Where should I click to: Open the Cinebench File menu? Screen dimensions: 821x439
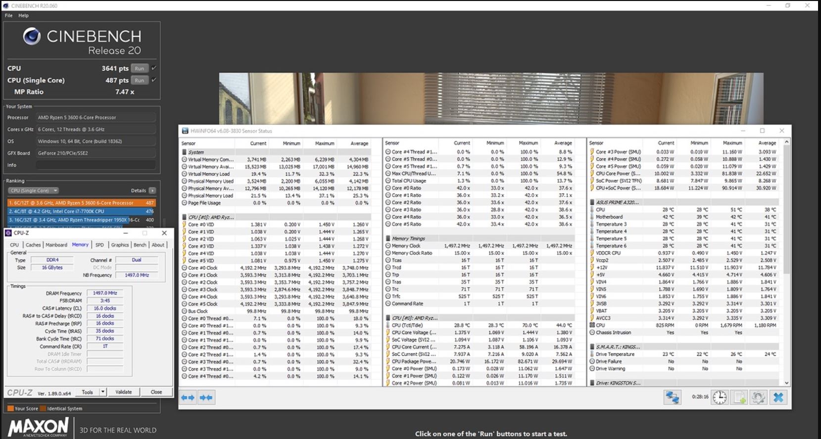pyautogui.click(x=9, y=15)
